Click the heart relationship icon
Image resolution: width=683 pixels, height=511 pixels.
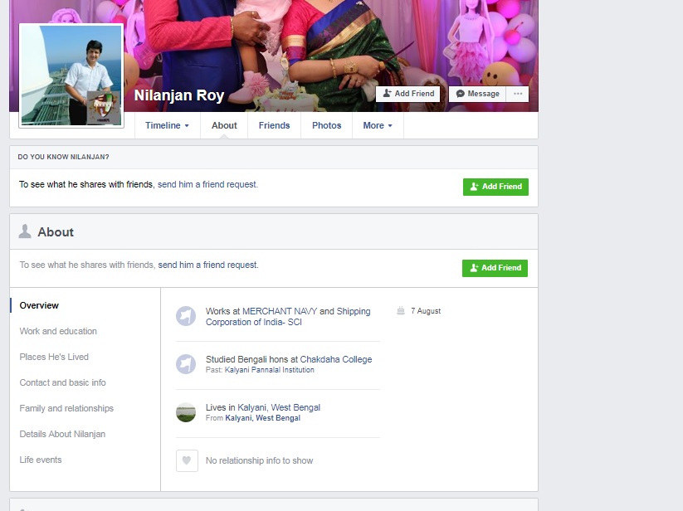click(187, 460)
